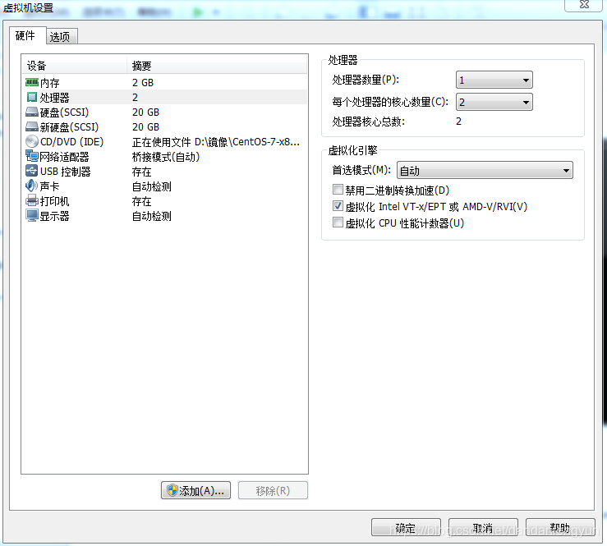Click the memory (内存) device icon
The width and height of the screenshot is (607, 546).
coord(32,82)
